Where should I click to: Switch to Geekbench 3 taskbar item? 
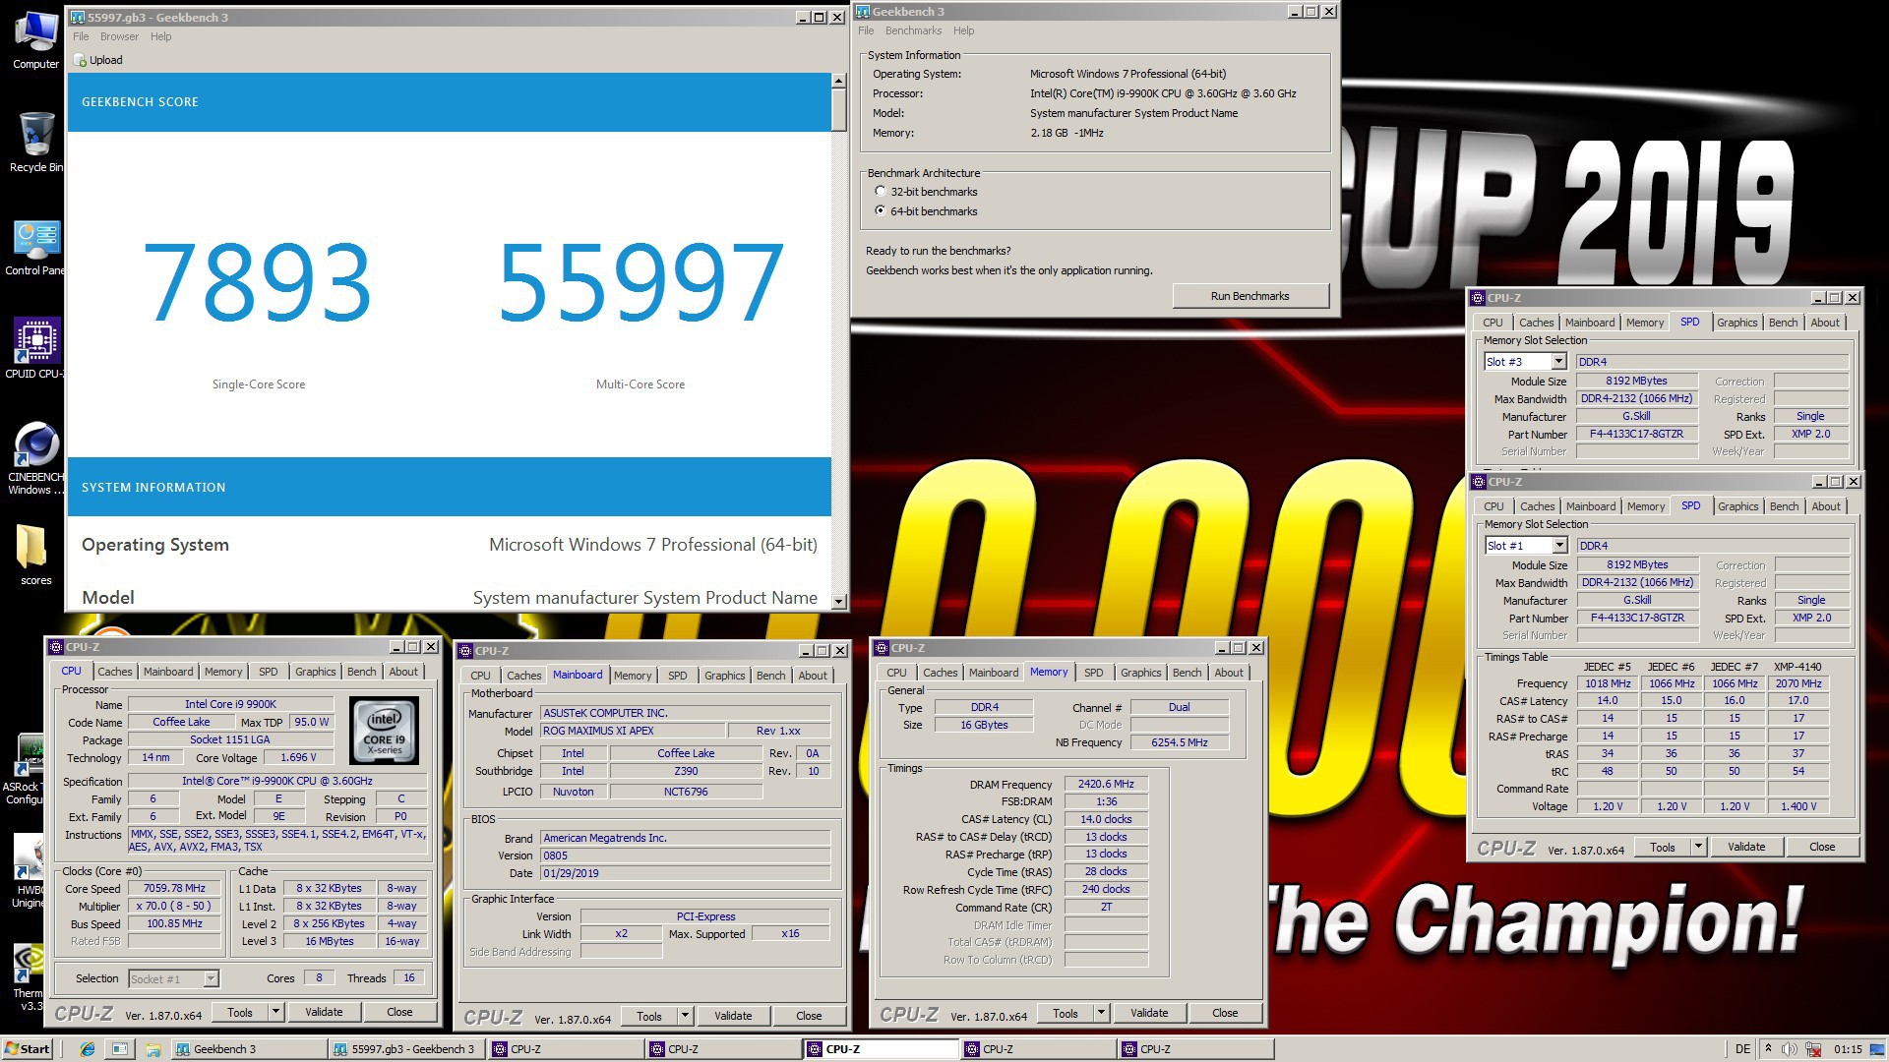tap(248, 1049)
